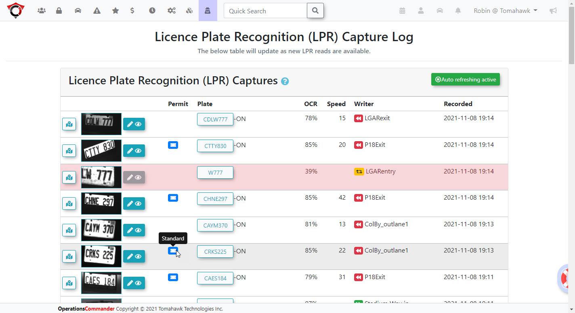The height and width of the screenshot is (313, 575).
Task: Click the Quick Search input field
Action: pyautogui.click(x=265, y=11)
